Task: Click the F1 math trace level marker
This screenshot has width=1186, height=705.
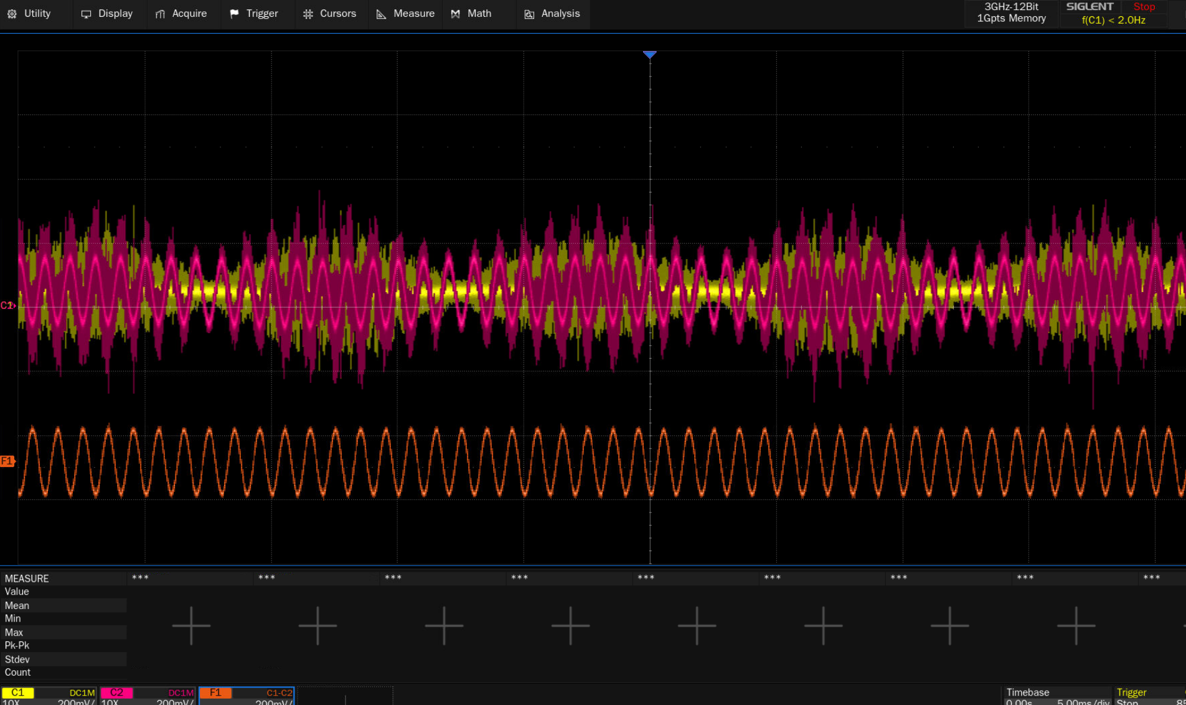Action: click(x=7, y=461)
